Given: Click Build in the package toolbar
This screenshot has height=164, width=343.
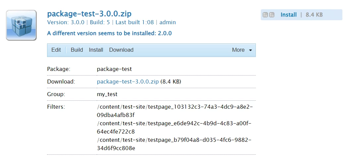Looking at the screenshot, I should tap(77, 50).
